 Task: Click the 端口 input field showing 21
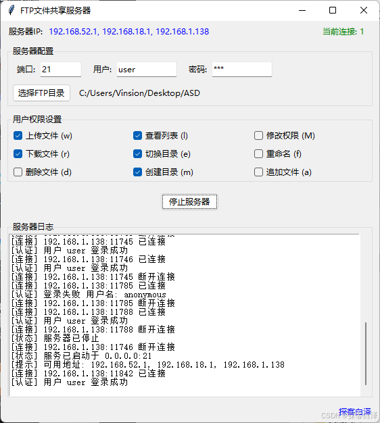point(61,70)
